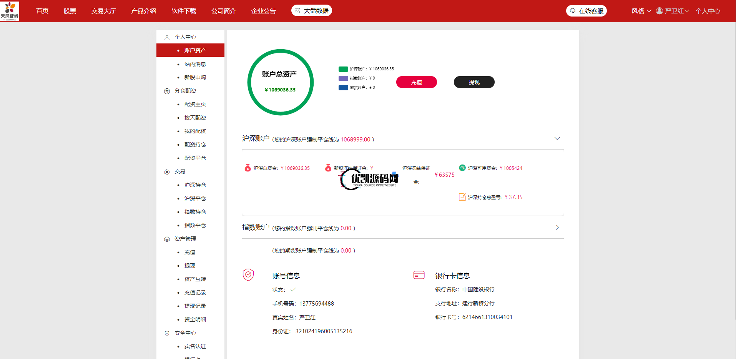Image resolution: width=736 pixels, height=359 pixels.
Task: Click the green 沪深账户 legend swatch
Action: click(343, 69)
